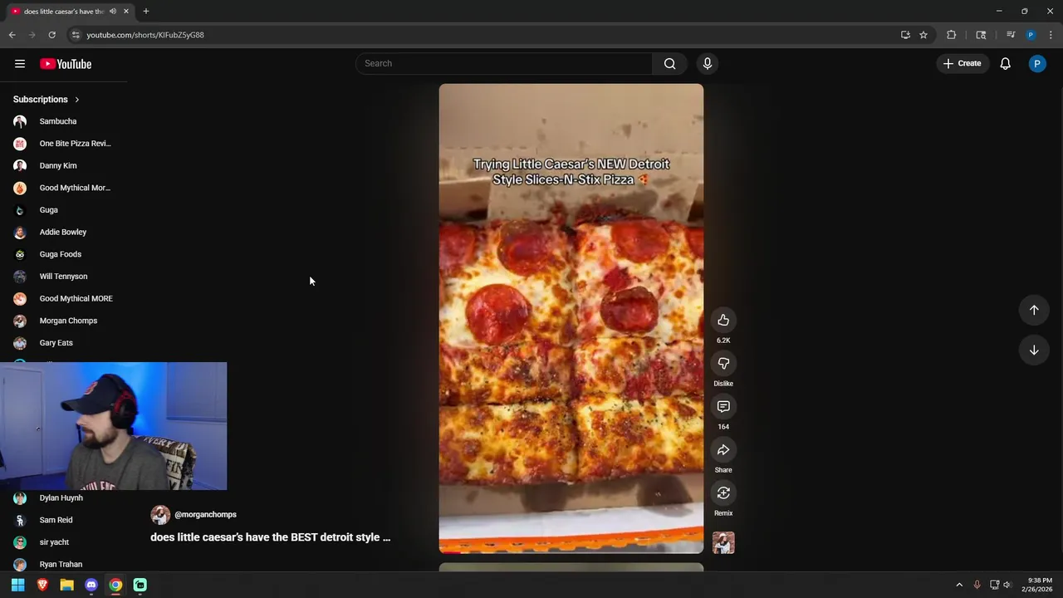Open the Chrome profile button
The image size is (1063, 598).
click(x=1031, y=35)
